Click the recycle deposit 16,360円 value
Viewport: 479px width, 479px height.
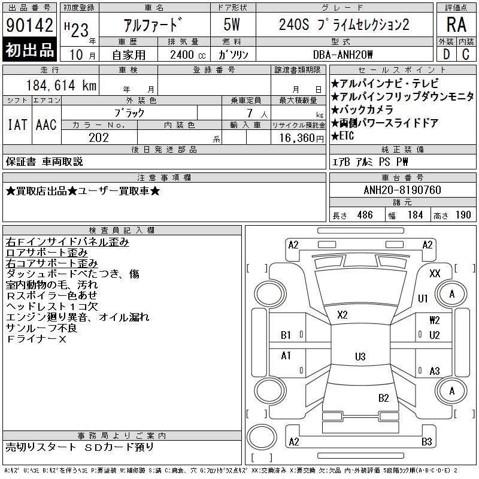click(297, 138)
